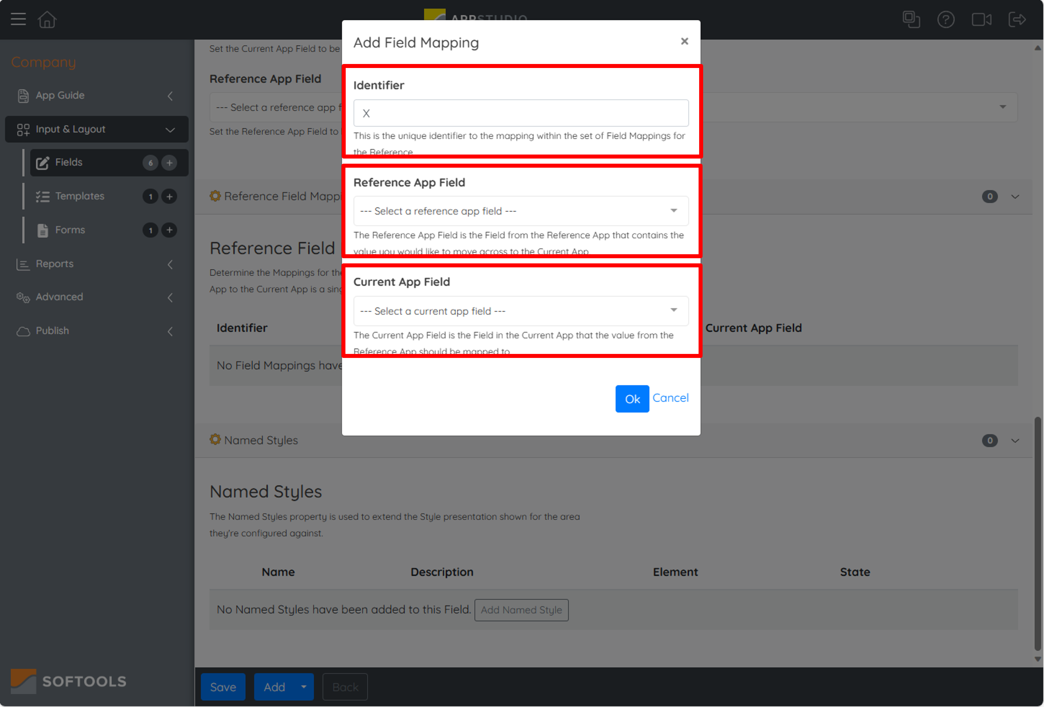Add a new Form via its plus icon
This screenshot has width=1044, height=707.
169,230
